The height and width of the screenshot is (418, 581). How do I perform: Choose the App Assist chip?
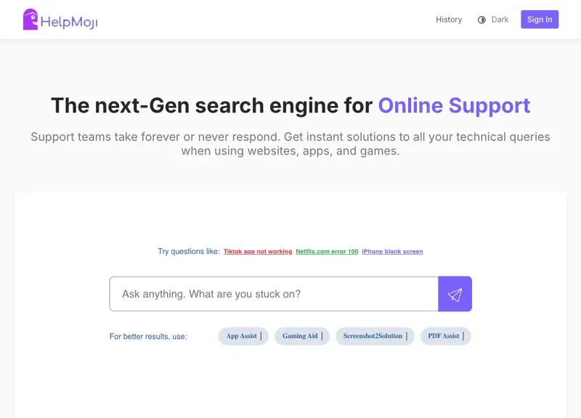point(243,336)
